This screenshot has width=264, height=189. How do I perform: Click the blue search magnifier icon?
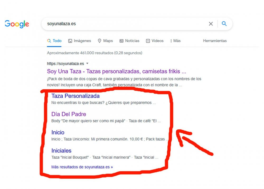pos(224,24)
